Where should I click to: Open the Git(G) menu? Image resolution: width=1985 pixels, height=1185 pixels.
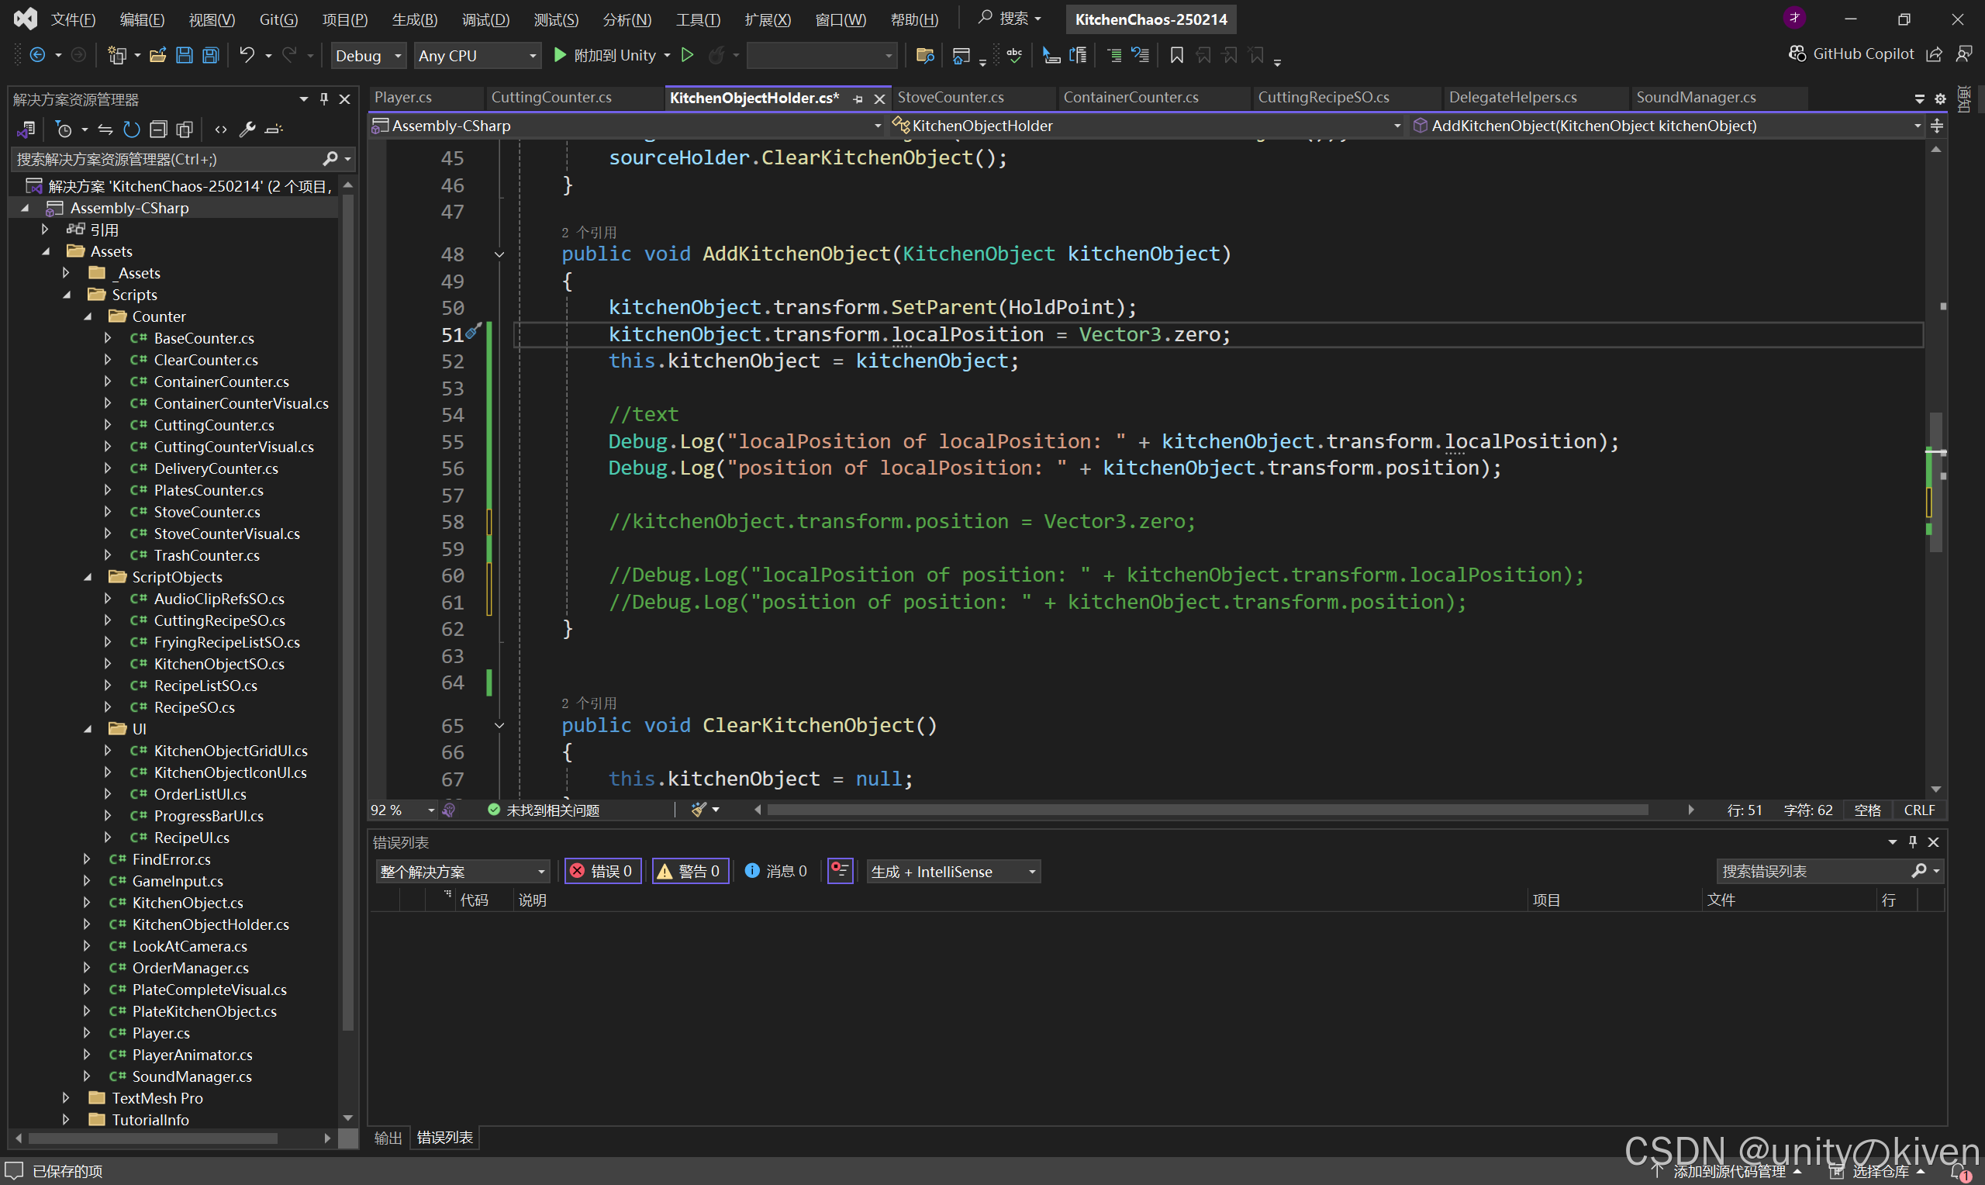coord(278,19)
